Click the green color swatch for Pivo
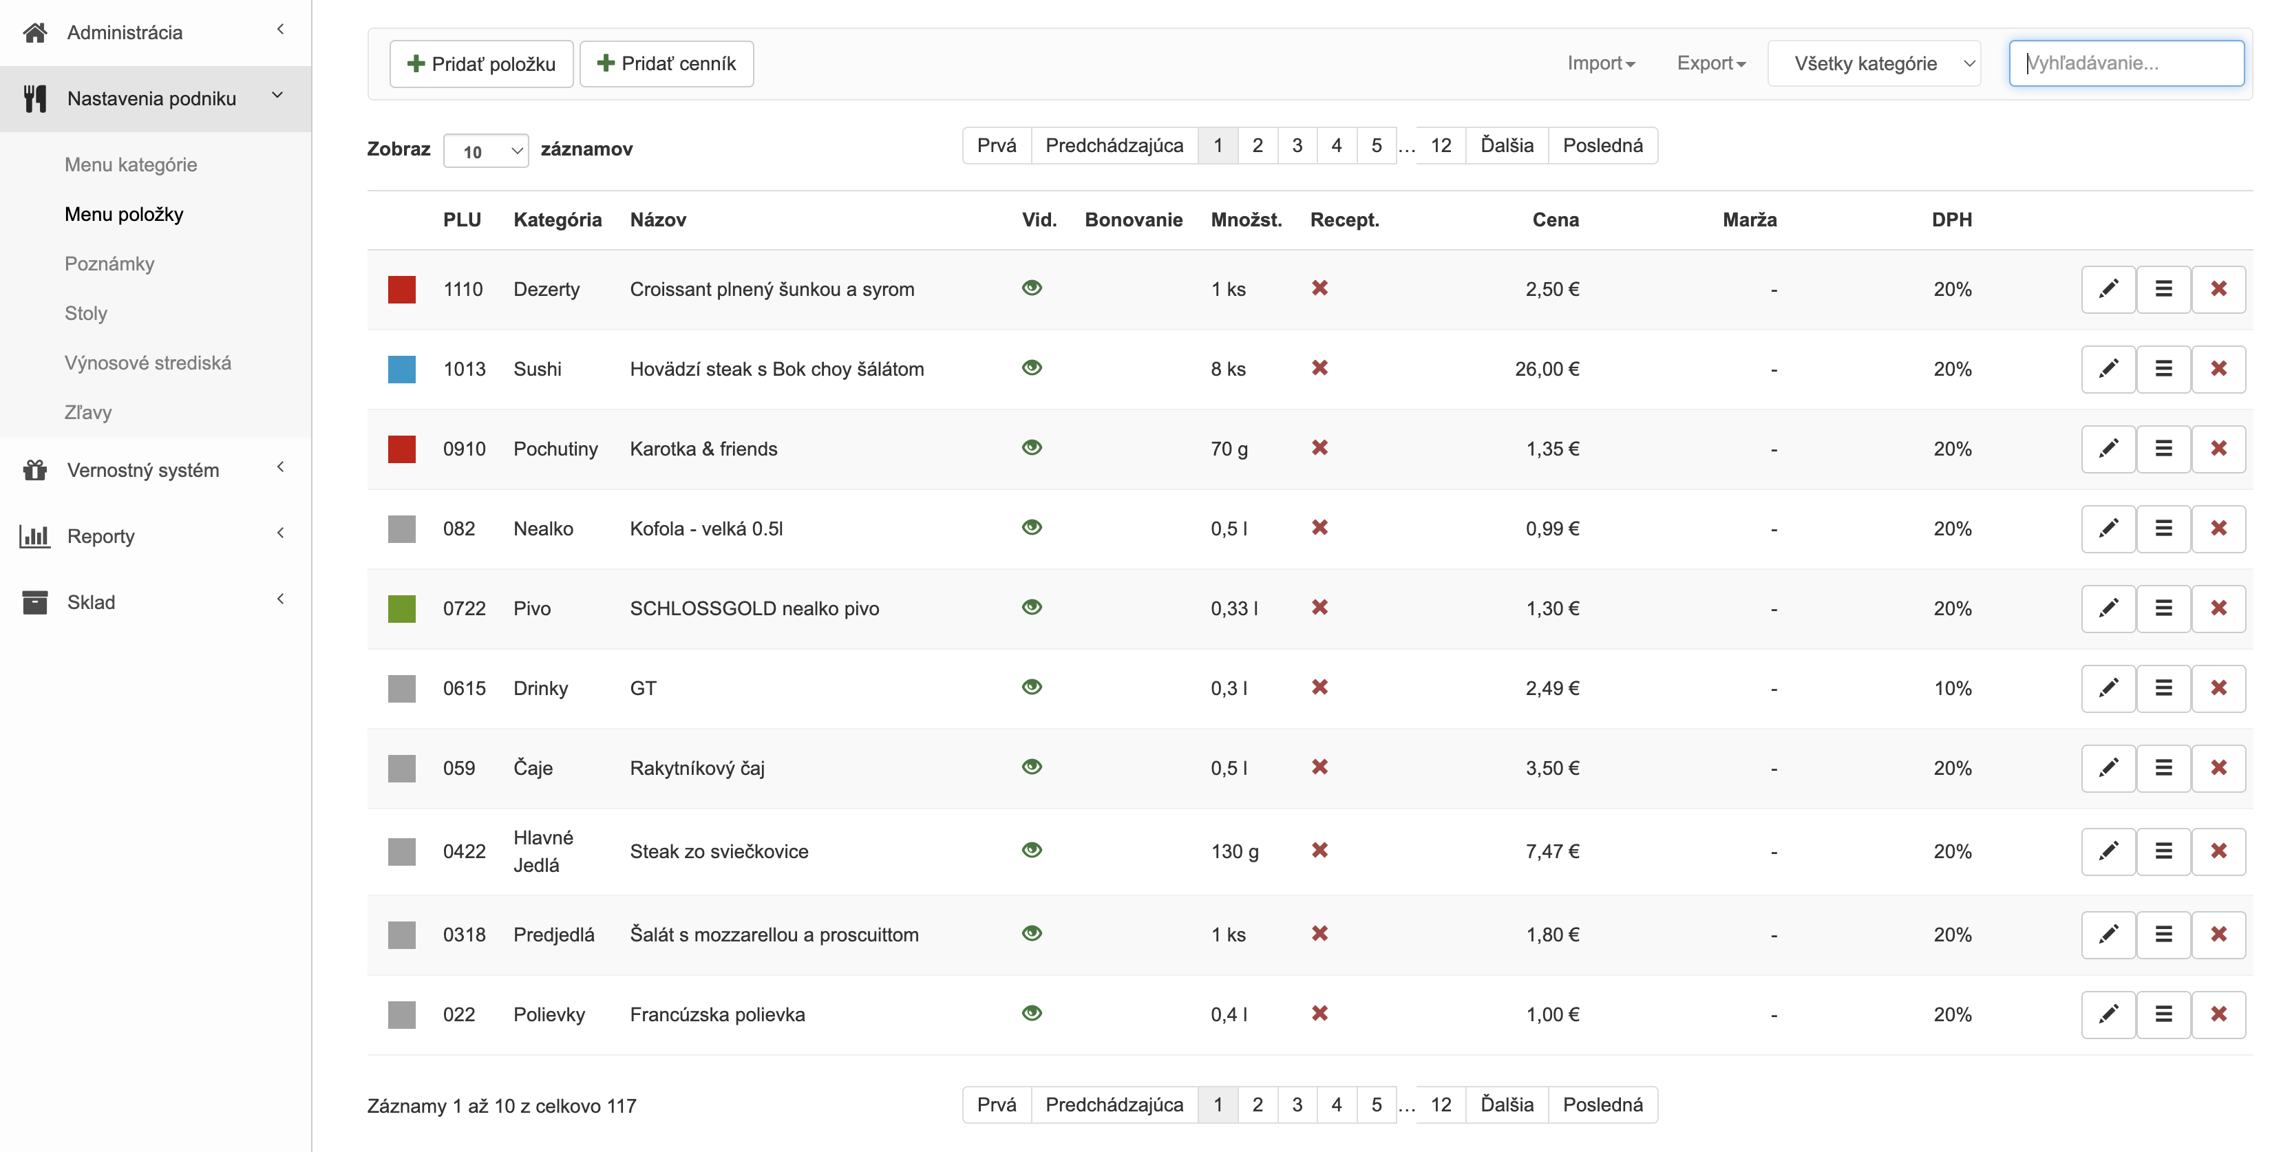This screenshot has height=1152, width=2281. click(401, 608)
